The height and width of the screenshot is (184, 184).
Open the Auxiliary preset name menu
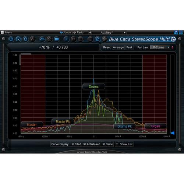click(x=107, y=32)
